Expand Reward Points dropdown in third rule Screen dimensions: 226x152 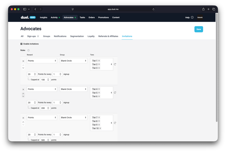[42, 118]
